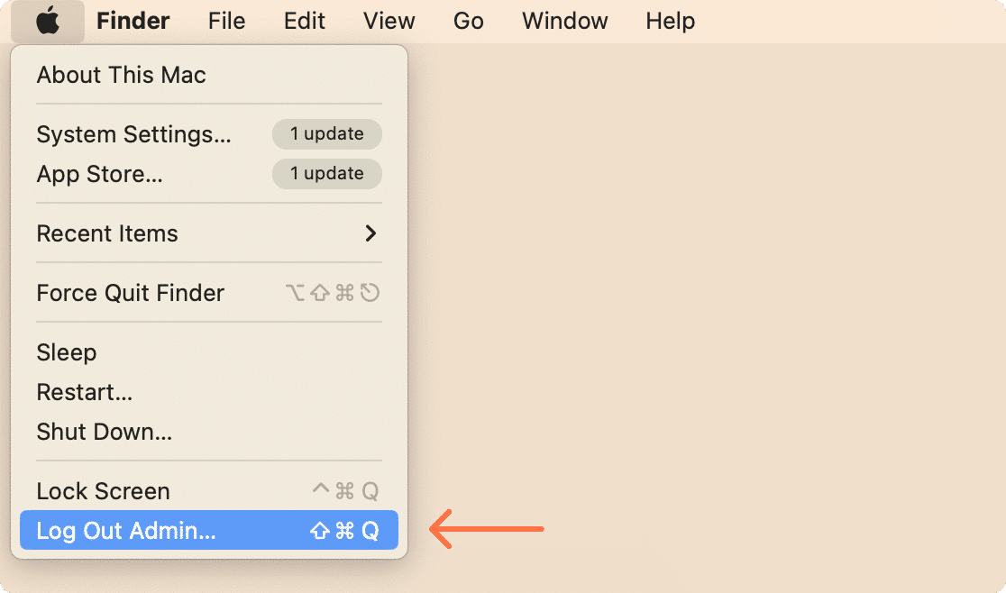Open the Help menu
Image resolution: width=1006 pixels, height=593 pixels.
[670, 20]
